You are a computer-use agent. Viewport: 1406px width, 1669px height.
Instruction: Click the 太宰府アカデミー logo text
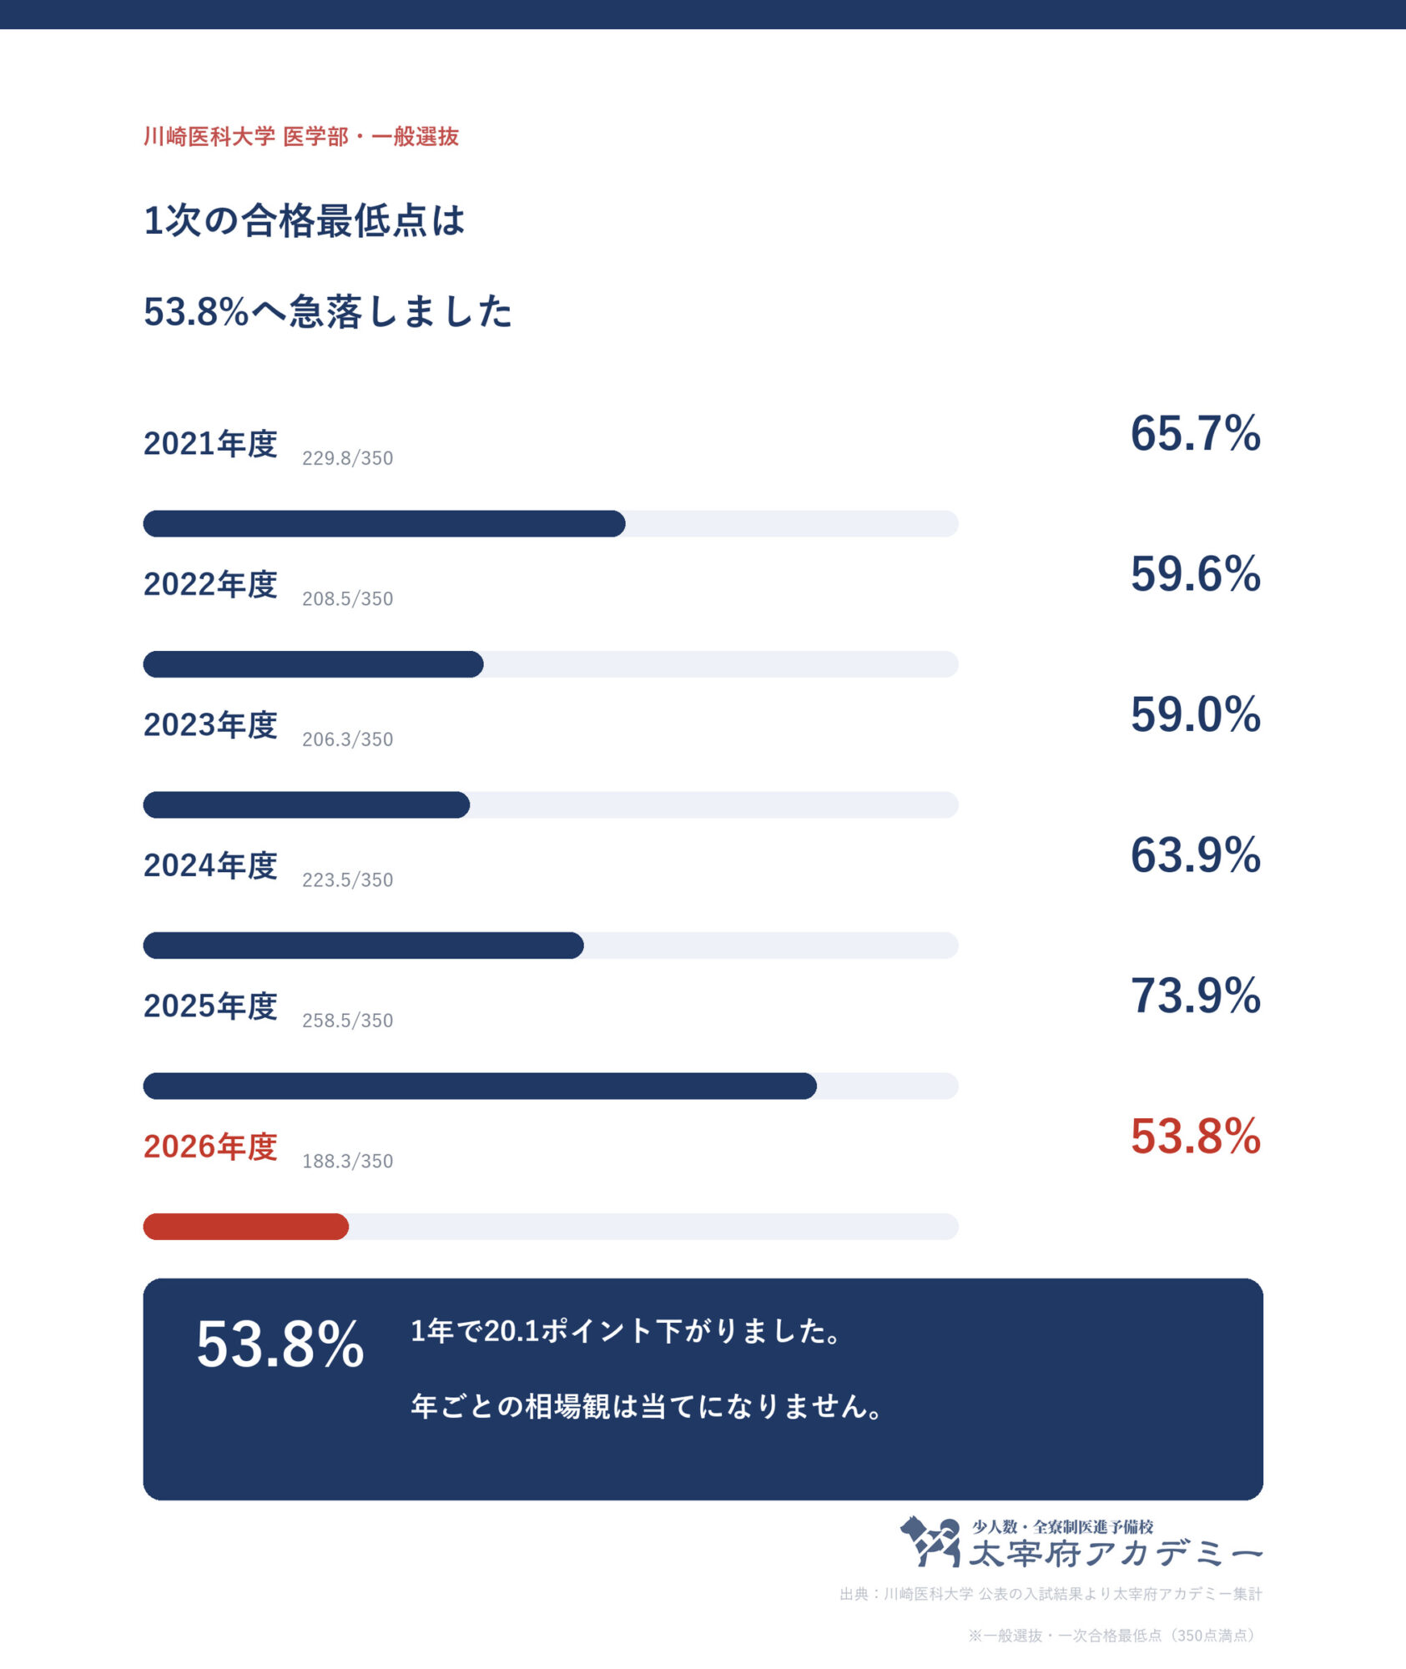tap(1116, 1553)
